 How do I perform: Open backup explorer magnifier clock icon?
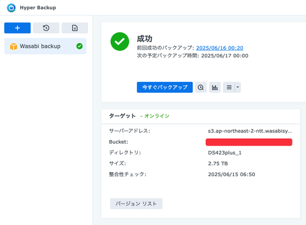point(201,87)
